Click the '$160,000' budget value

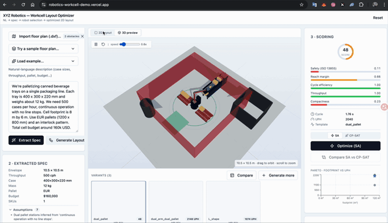[51, 196]
